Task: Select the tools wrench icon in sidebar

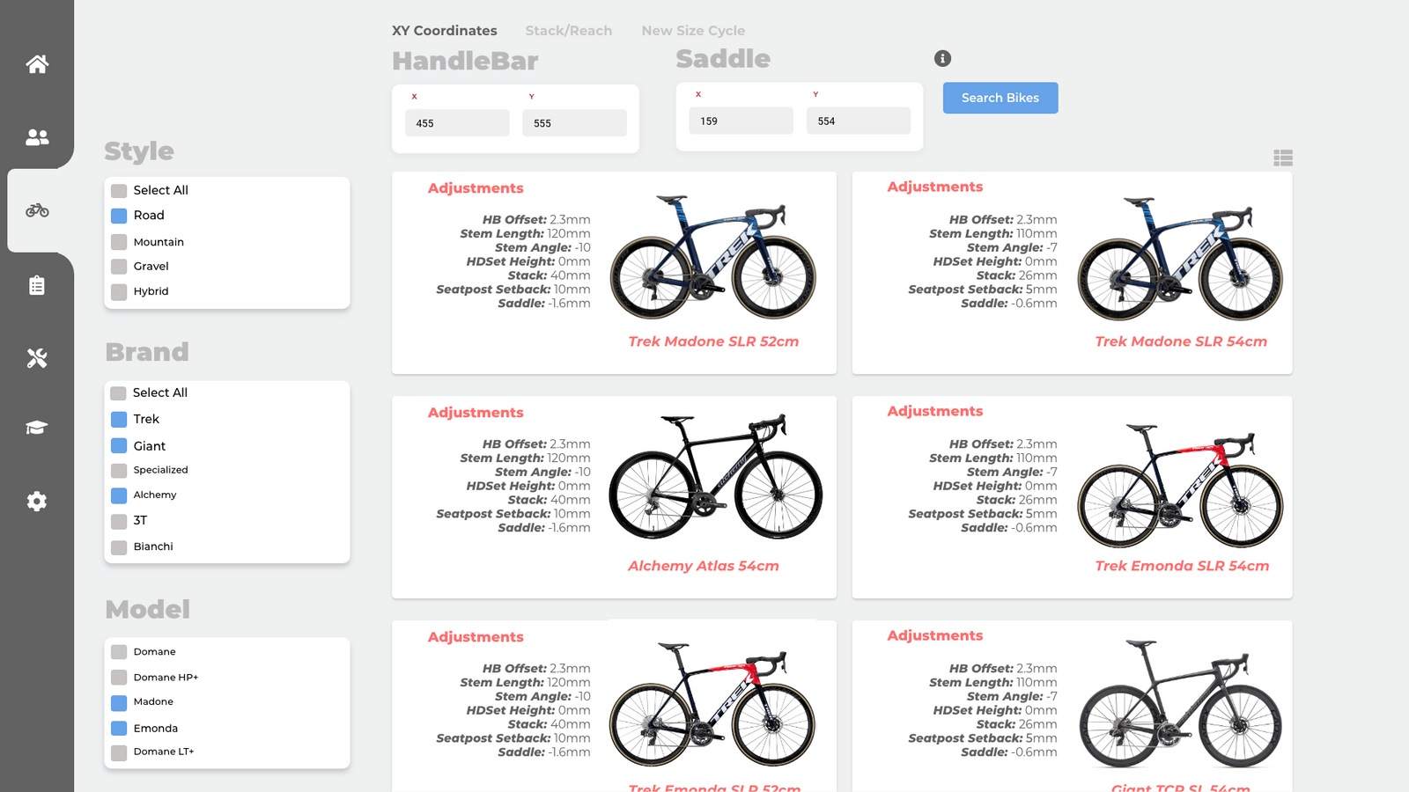Action: [36, 357]
